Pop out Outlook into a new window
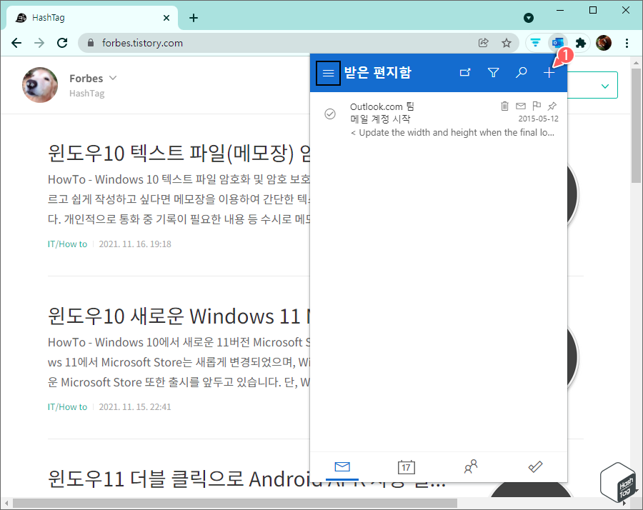 [465, 73]
